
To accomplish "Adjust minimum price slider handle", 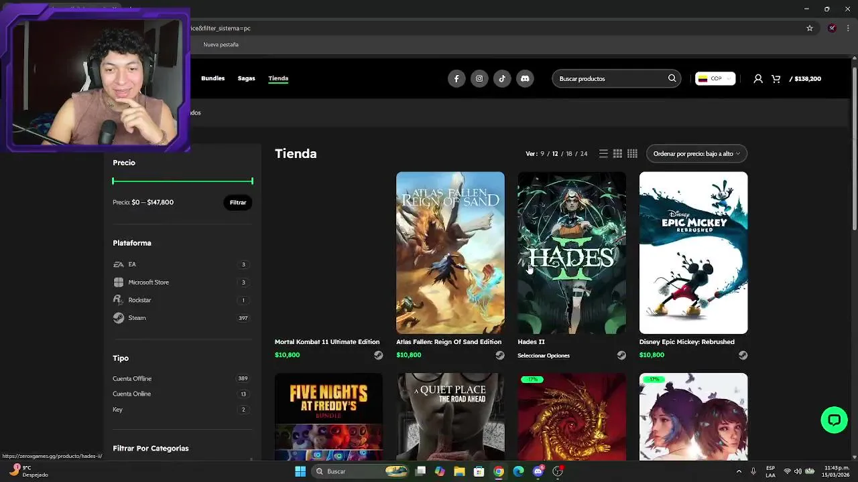I will 113,181.
